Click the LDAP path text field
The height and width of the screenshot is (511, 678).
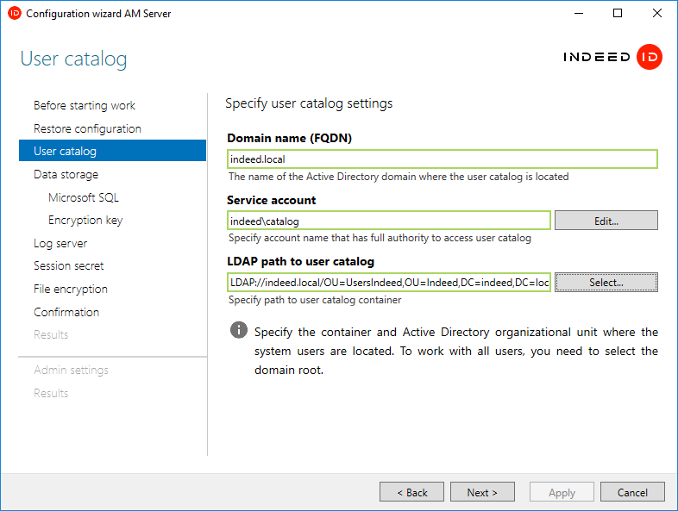point(388,283)
